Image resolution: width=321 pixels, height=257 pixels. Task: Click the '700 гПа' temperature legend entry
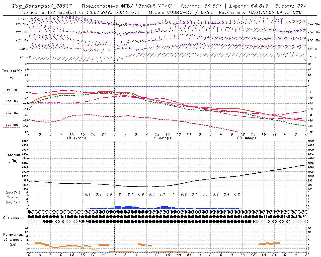click(x=12, y=113)
